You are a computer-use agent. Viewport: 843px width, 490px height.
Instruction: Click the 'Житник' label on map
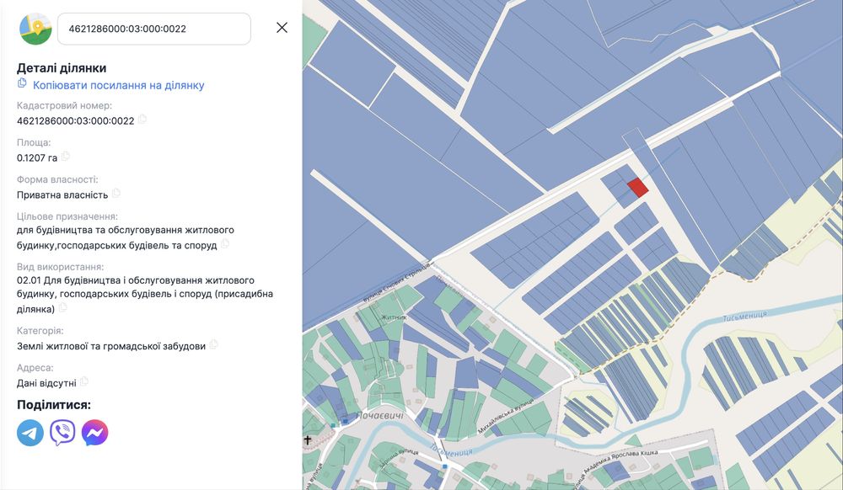[394, 317]
